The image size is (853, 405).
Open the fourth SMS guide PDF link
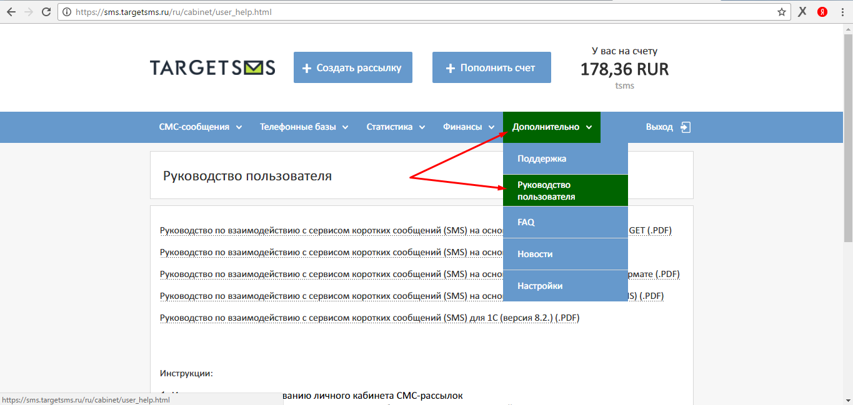411,296
